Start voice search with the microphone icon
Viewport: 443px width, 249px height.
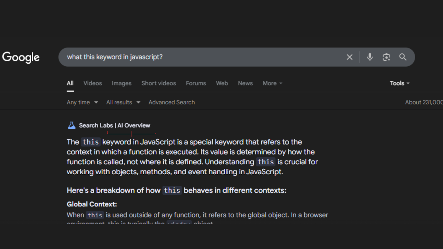tap(370, 57)
